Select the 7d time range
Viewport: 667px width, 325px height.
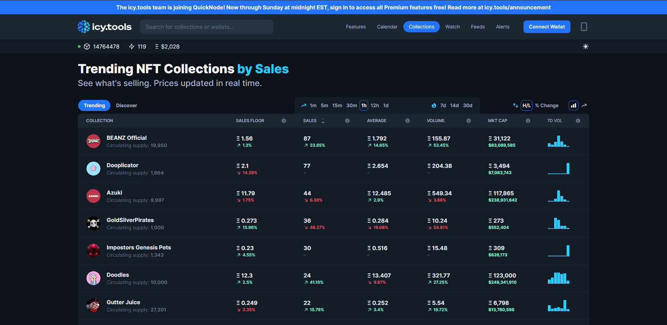click(443, 105)
